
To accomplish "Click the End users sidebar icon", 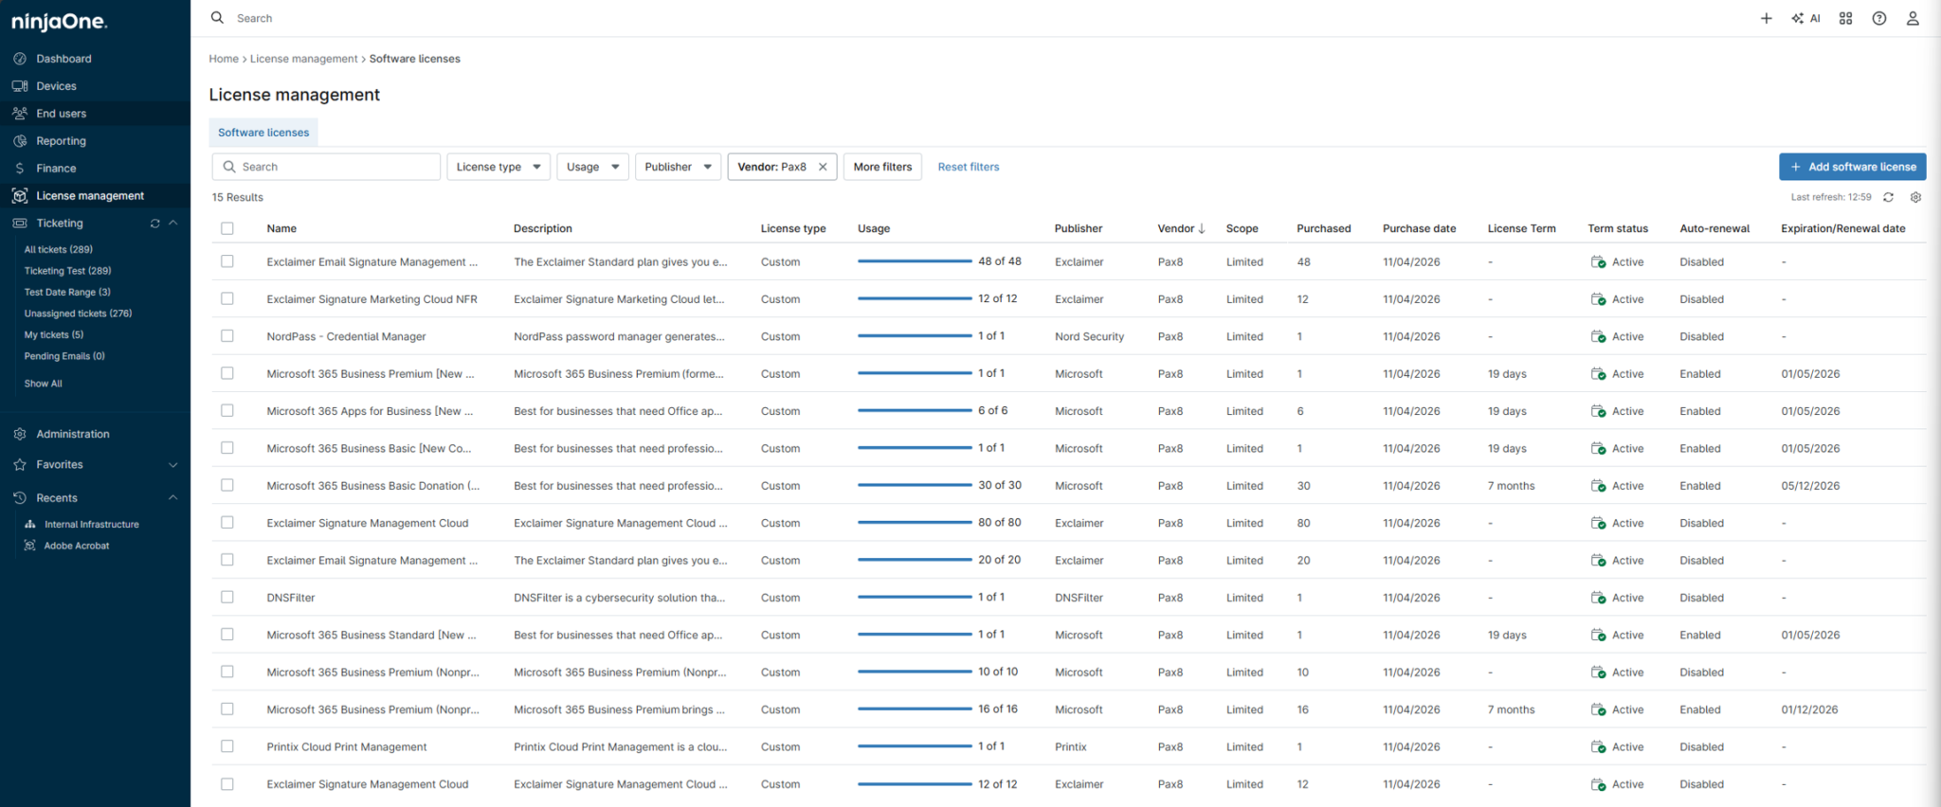I will pyautogui.click(x=20, y=114).
